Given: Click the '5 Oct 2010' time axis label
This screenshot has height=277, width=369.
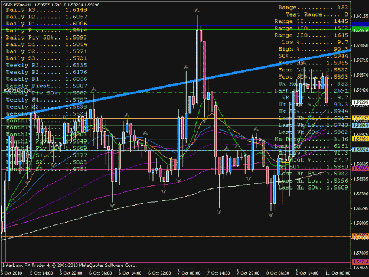Looking at the screenshot, I should point(11,273).
